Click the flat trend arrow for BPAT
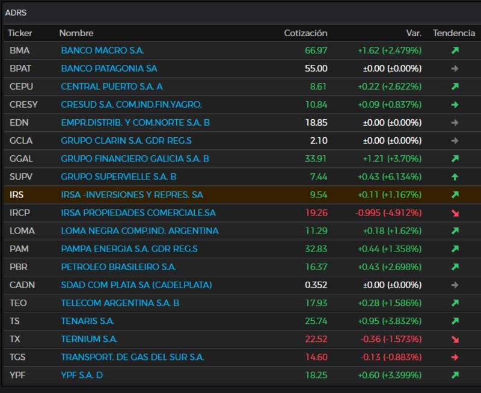The width and height of the screenshot is (481, 393). pos(455,69)
